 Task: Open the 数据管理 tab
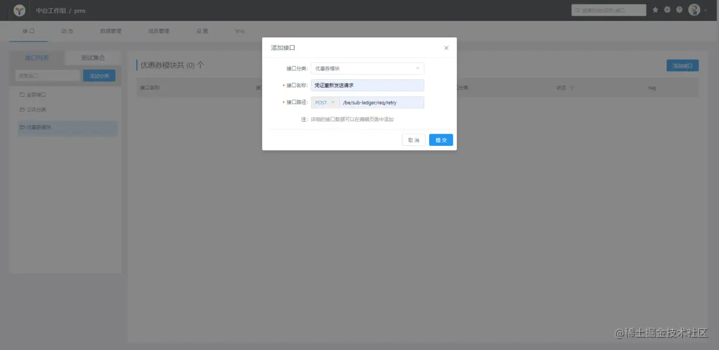[111, 31]
